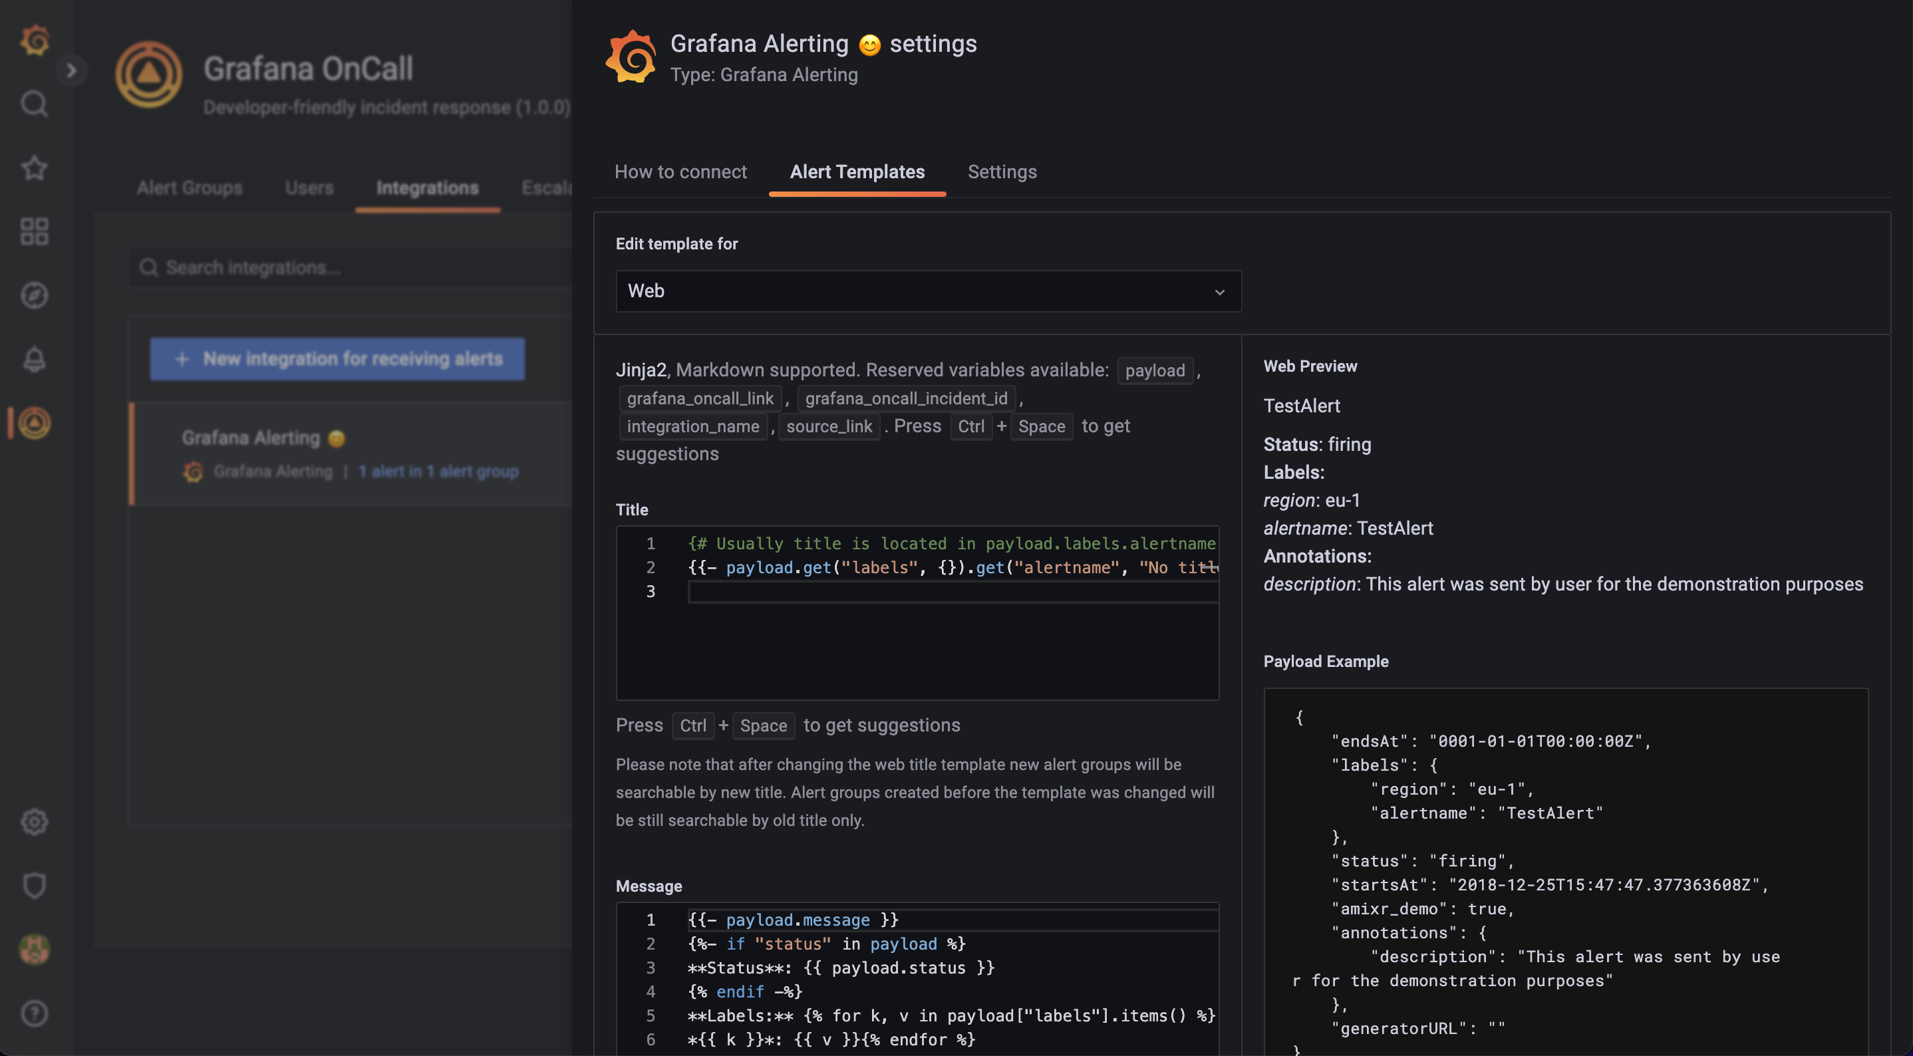Select the Explore compass icon
Screen dimensions: 1913x1056
[x=34, y=295]
